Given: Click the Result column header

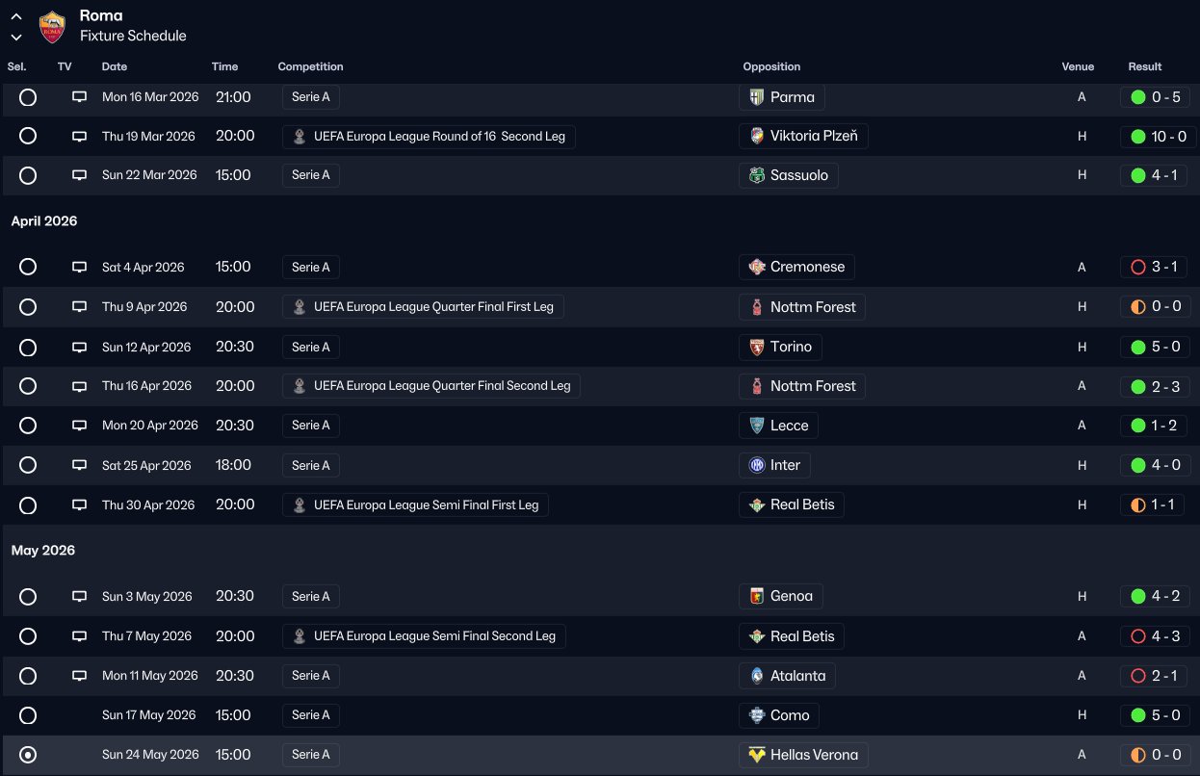Looking at the screenshot, I should click(1144, 67).
